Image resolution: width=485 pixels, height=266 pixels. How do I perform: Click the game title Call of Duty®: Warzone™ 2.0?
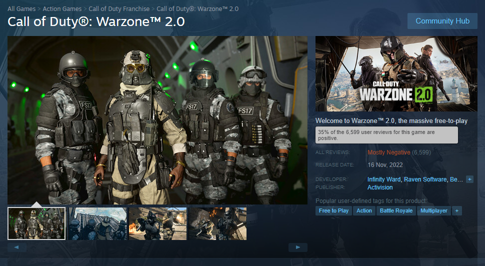[96, 21]
